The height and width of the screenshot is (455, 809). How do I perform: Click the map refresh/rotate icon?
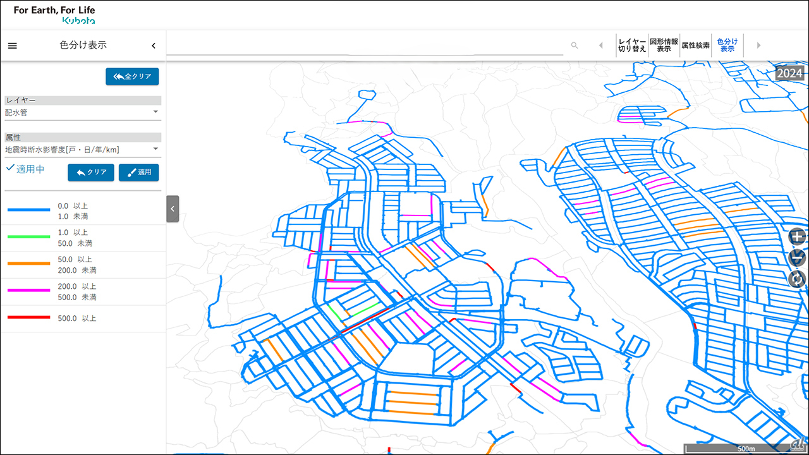point(798,279)
